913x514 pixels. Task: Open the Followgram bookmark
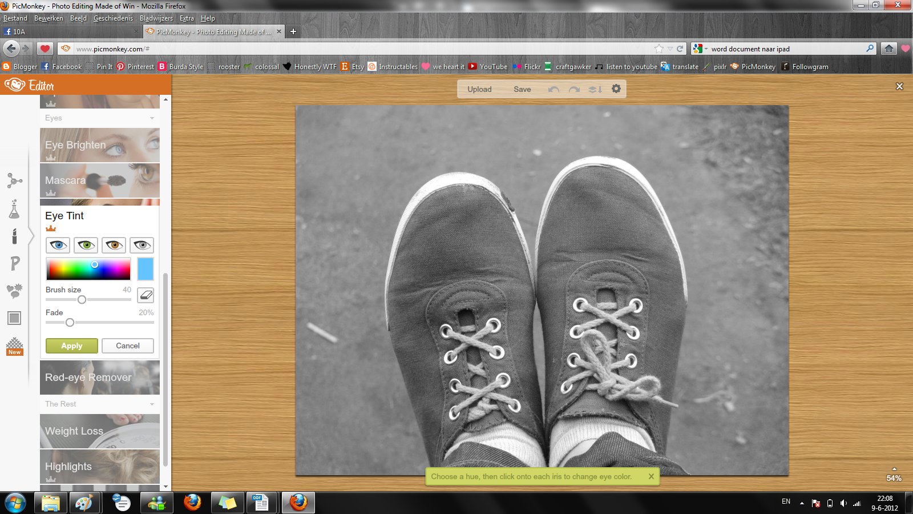(x=805, y=66)
